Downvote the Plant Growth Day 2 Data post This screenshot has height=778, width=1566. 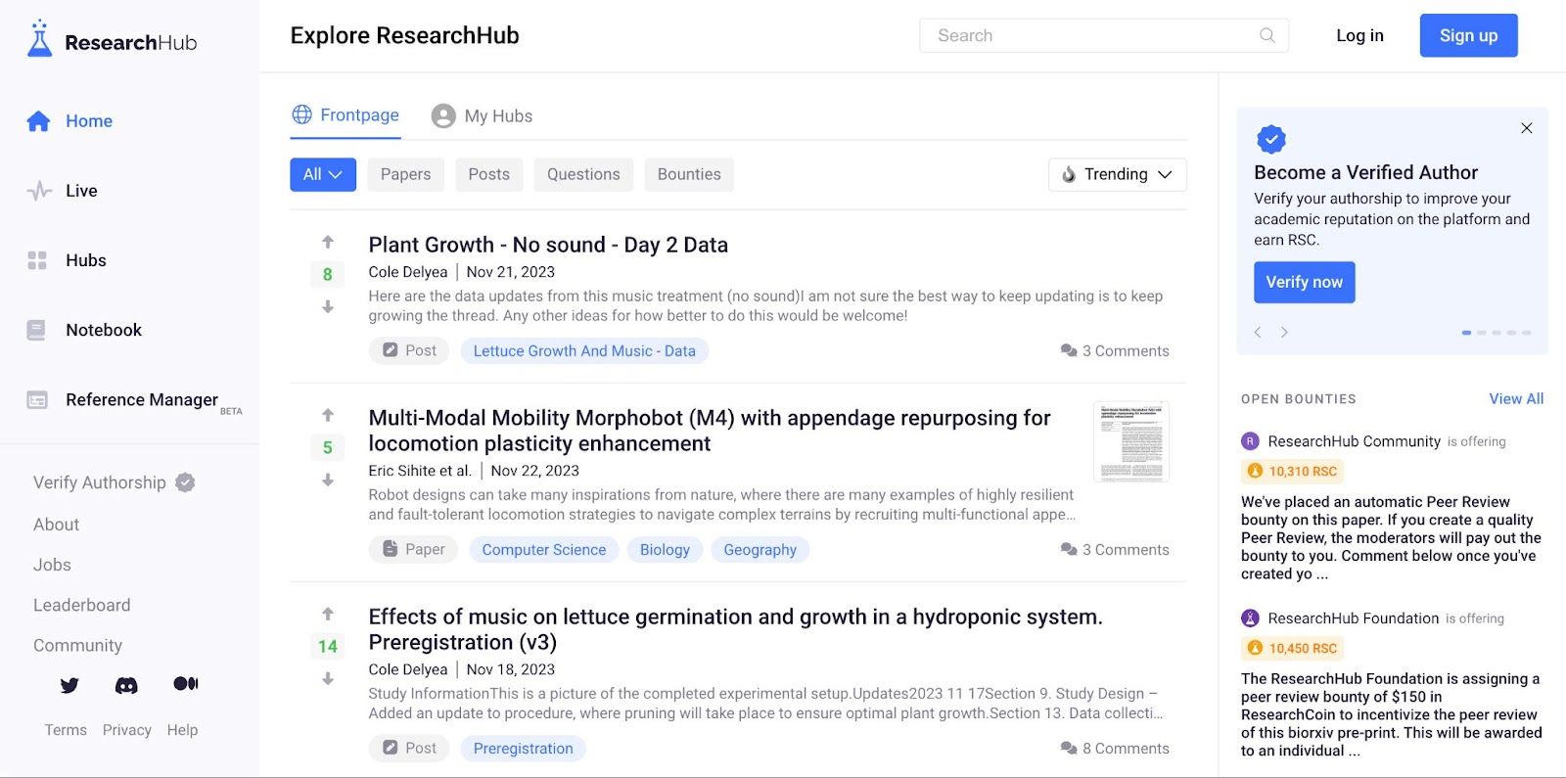328,306
